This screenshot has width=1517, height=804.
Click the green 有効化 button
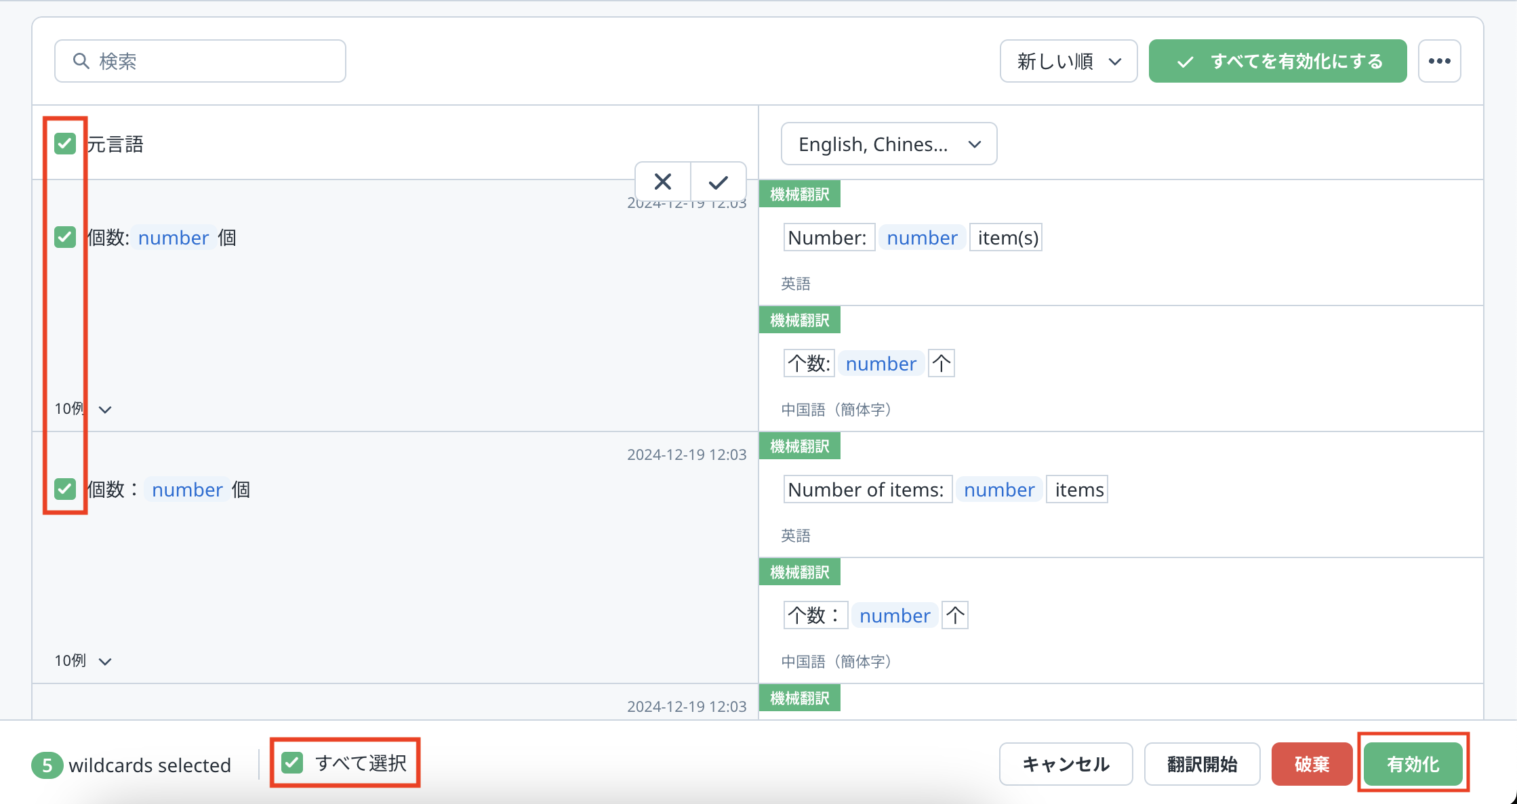pos(1413,764)
